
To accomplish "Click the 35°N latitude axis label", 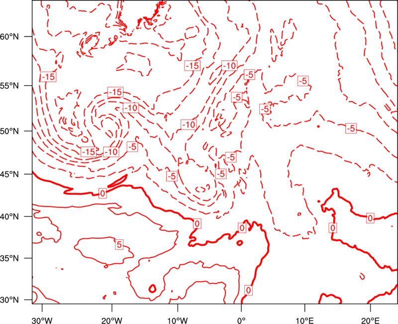I will click(x=9, y=258).
